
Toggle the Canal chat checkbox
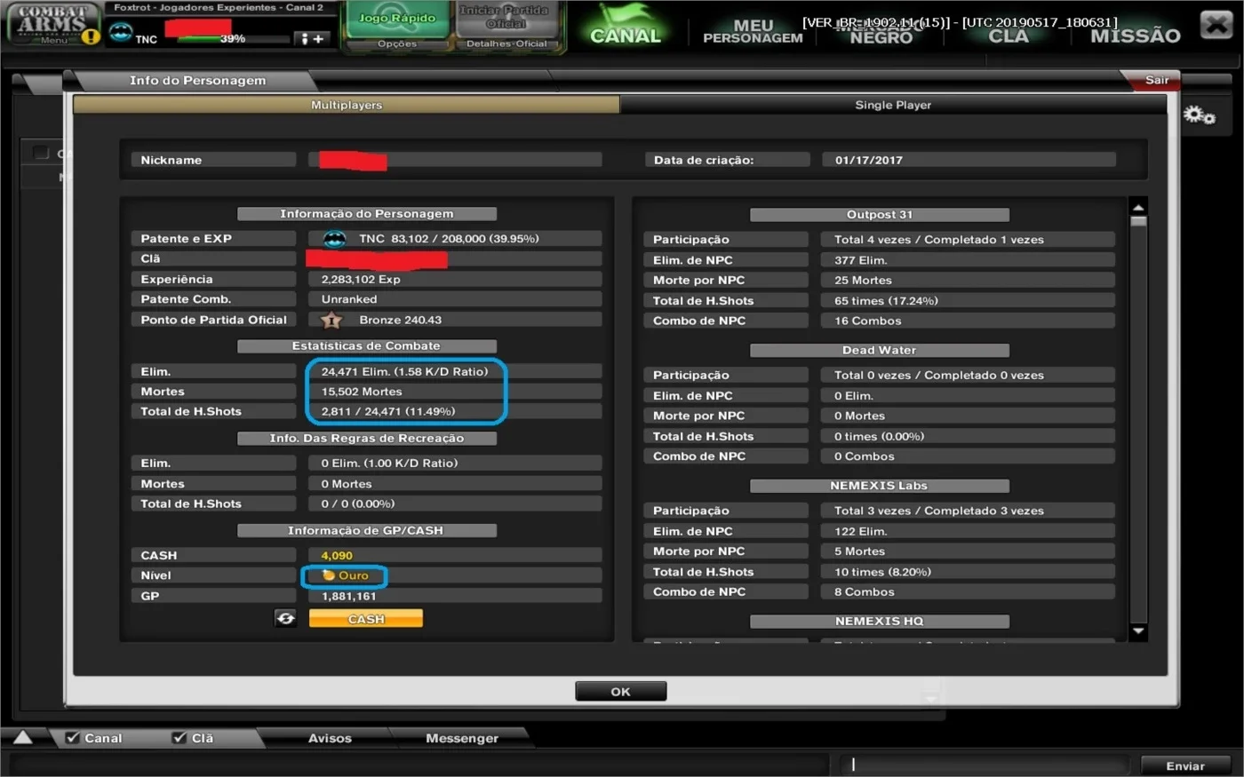point(73,738)
